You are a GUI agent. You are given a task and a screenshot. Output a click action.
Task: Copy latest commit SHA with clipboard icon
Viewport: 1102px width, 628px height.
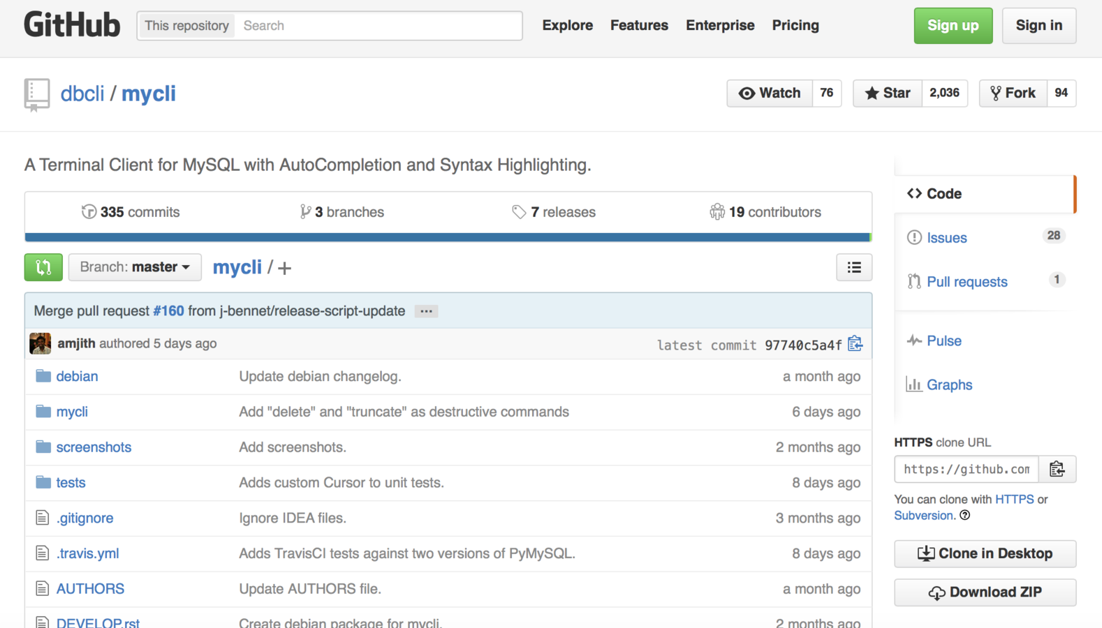(x=855, y=344)
